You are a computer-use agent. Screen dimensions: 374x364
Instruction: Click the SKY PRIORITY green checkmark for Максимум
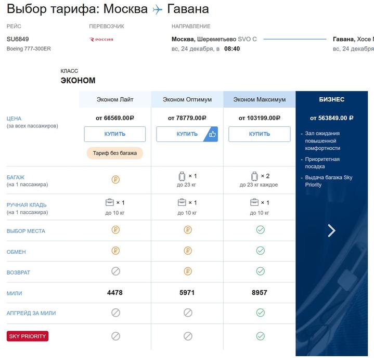[260, 336]
